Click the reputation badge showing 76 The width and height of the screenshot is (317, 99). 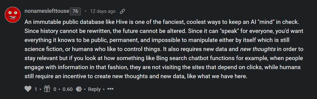point(75,11)
